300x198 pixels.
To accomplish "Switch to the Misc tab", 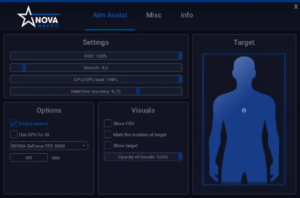I will [x=154, y=15].
